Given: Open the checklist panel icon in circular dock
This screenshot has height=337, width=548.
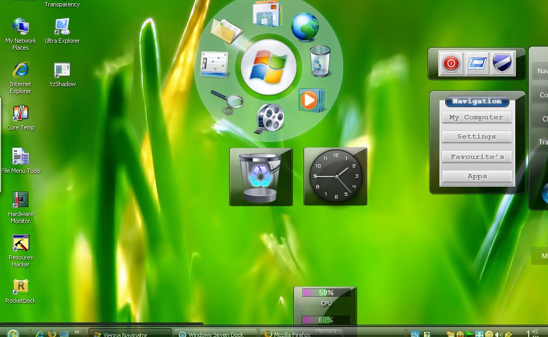Looking at the screenshot, I should pyautogui.click(x=214, y=65).
